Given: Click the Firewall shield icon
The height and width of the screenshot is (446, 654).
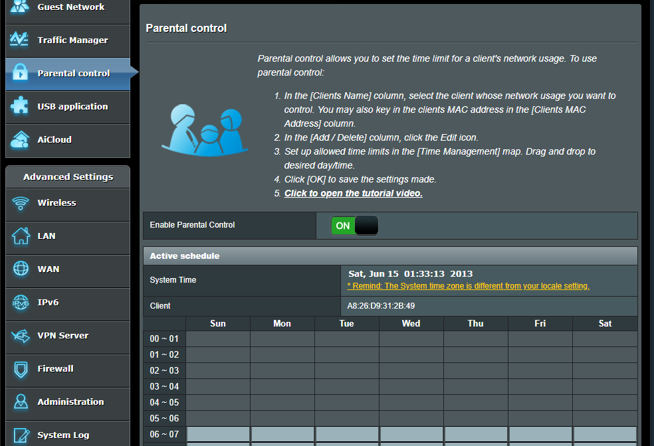Looking at the screenshot, I should pos(21,368).
